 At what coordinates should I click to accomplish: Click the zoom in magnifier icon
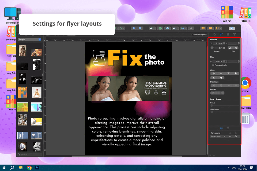click(140, 28)
